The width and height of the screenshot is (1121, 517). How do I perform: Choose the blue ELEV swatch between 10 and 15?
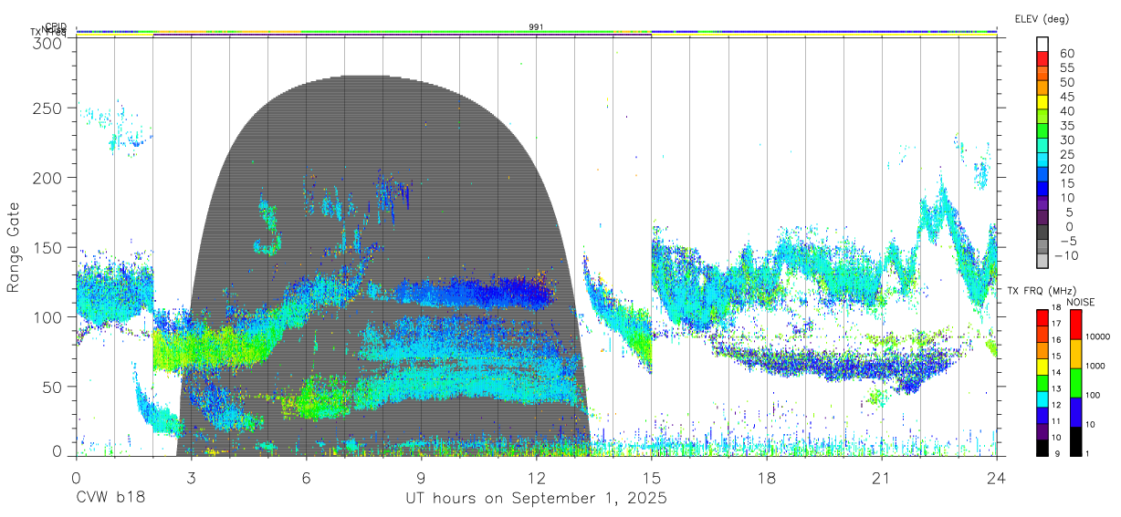(1043, 190)
